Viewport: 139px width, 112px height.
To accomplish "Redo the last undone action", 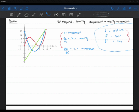I will click(118, 8).
